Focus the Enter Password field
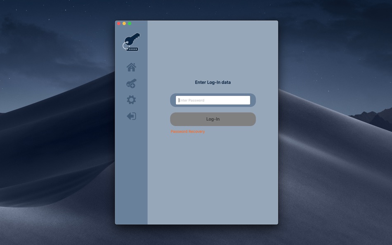The image size is (392, 245). pos(213,100)
